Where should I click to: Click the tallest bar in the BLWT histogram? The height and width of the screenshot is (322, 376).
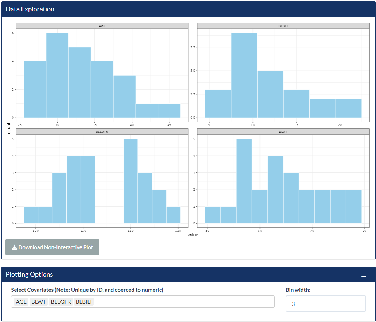(x=244, y=181)
